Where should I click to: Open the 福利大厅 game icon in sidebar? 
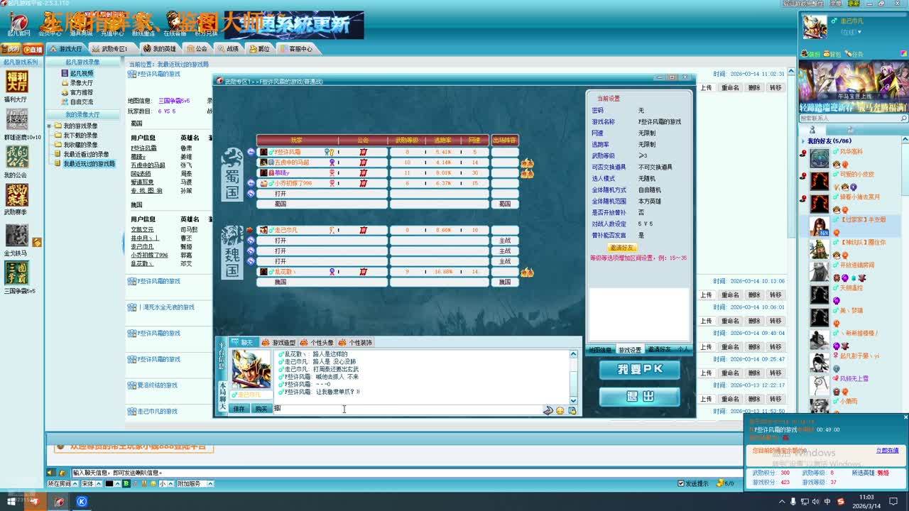click(16, 81)
